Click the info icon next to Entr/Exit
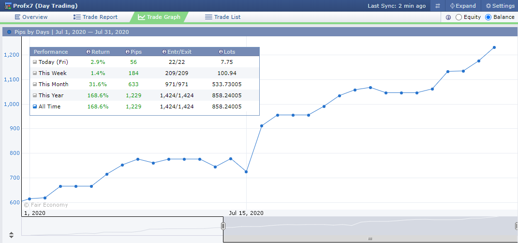This screenshot has height=243, width=518. click(164, 52)
